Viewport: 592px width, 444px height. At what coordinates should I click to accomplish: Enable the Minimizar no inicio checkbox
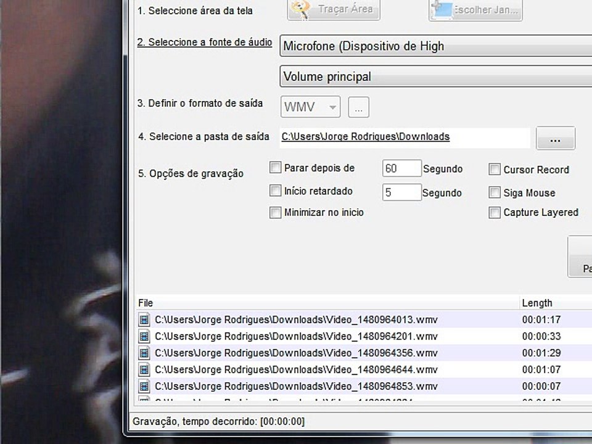coord(275,212)
